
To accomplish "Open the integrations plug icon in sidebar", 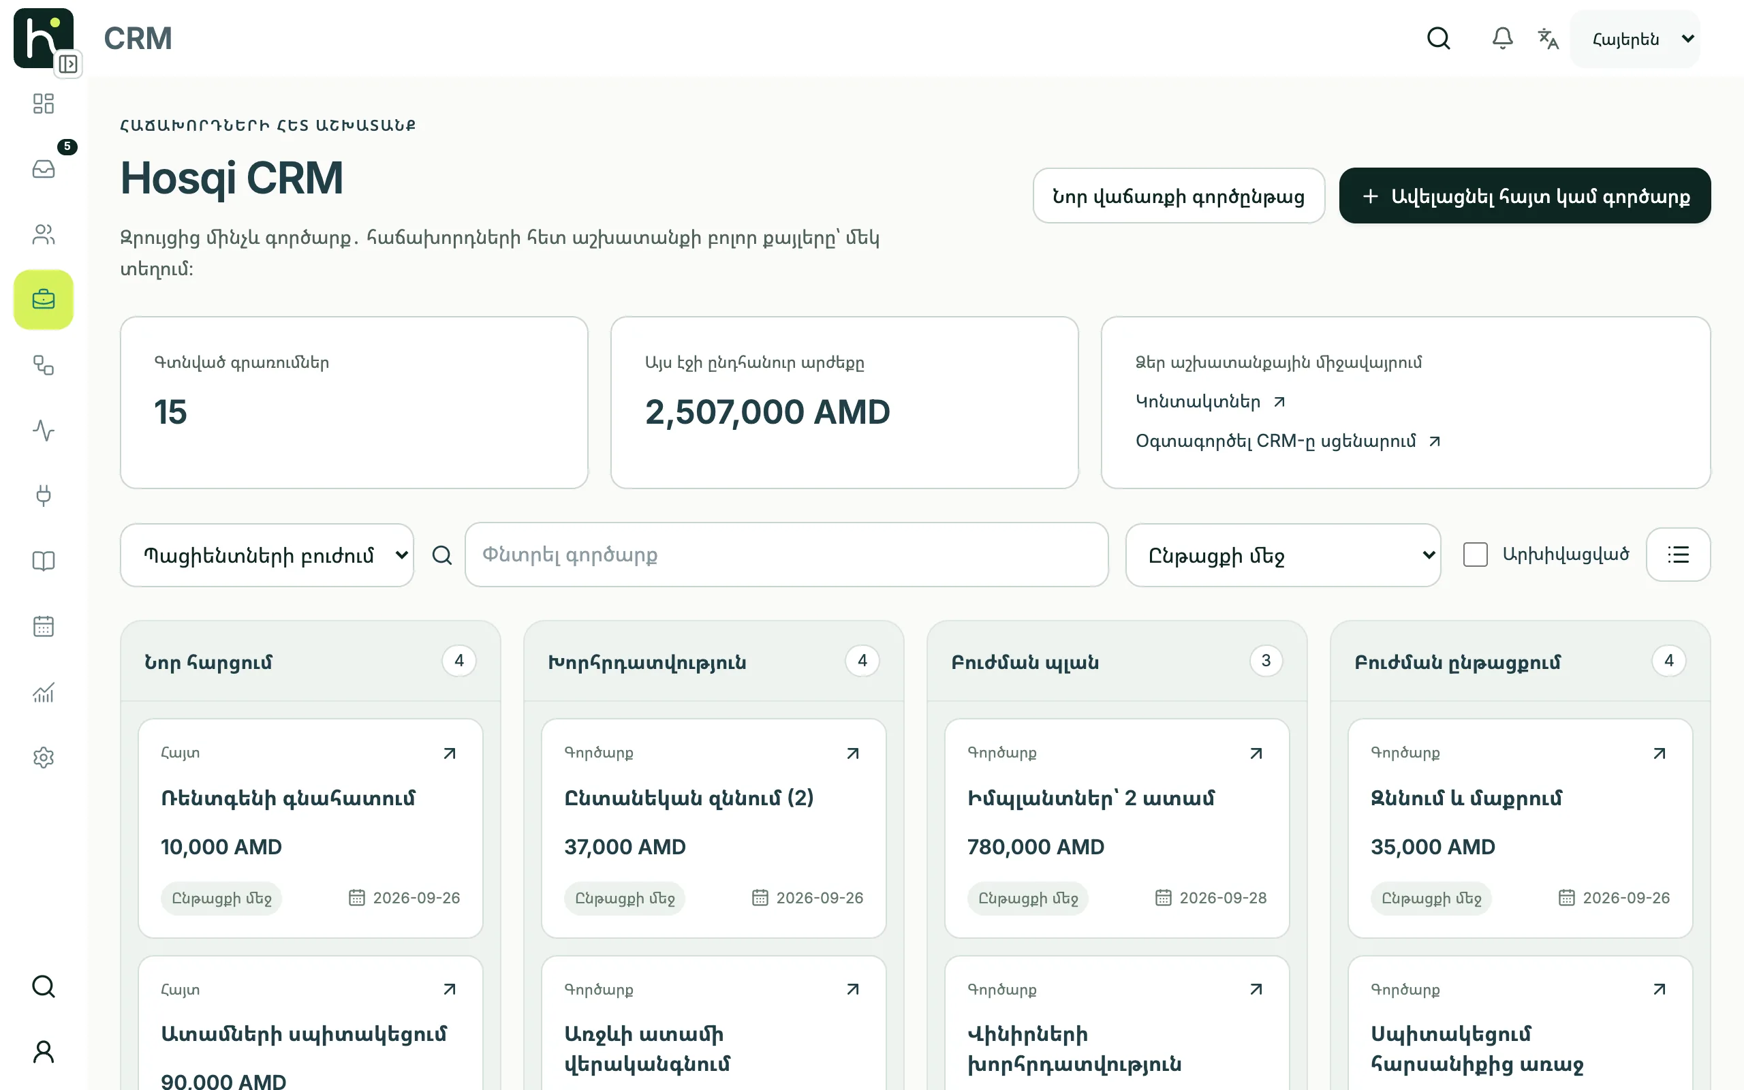I will click(43, 496).
